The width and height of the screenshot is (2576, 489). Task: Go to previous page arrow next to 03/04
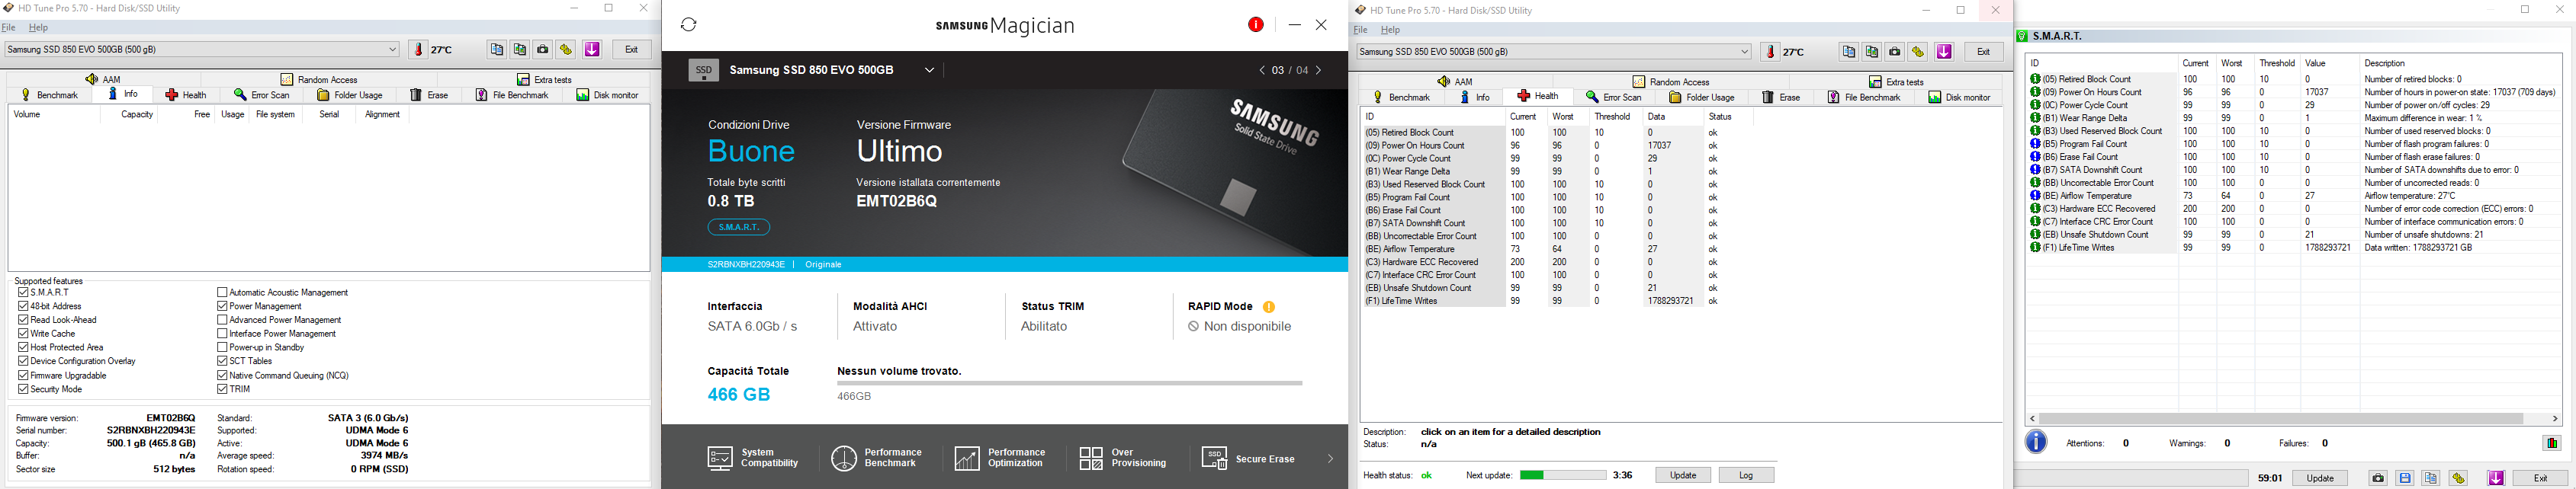click(1262, 70)
